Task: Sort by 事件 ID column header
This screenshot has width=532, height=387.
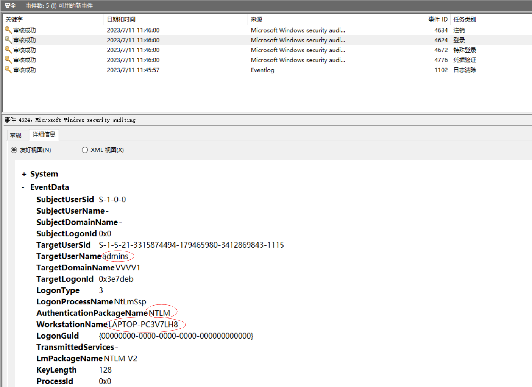Action: (x=437, y=19)
